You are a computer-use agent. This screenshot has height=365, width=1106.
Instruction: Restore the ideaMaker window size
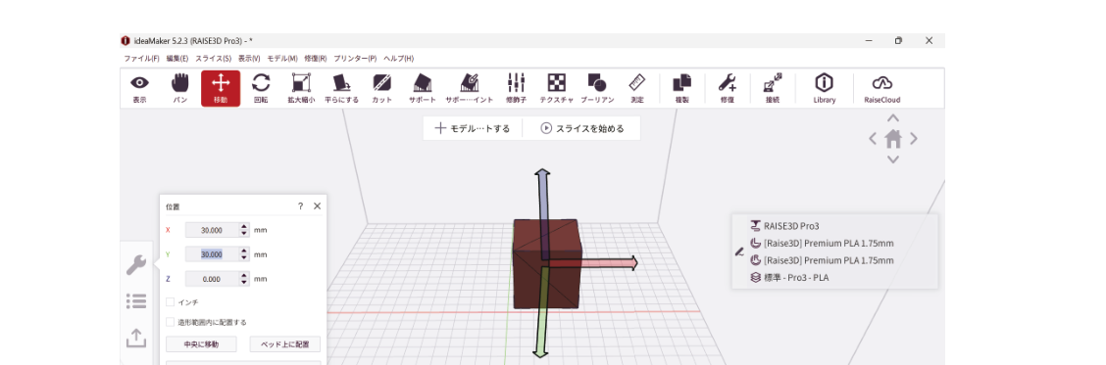pos(898,41)
